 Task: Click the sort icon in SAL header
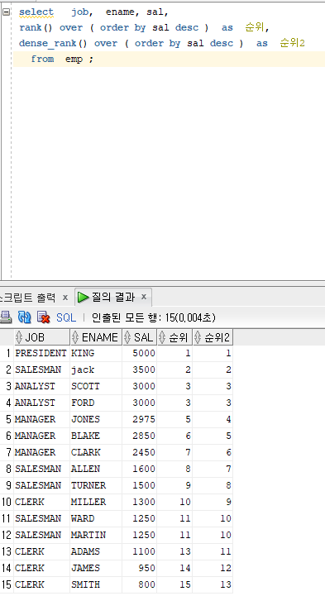tap(127, 337)
